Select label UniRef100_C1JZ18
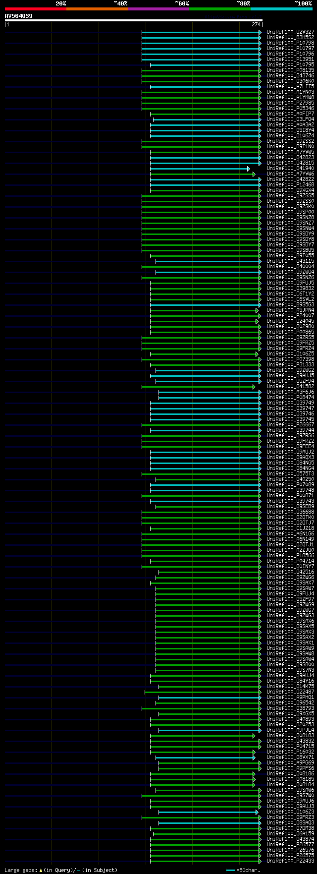 pos(290,528)
